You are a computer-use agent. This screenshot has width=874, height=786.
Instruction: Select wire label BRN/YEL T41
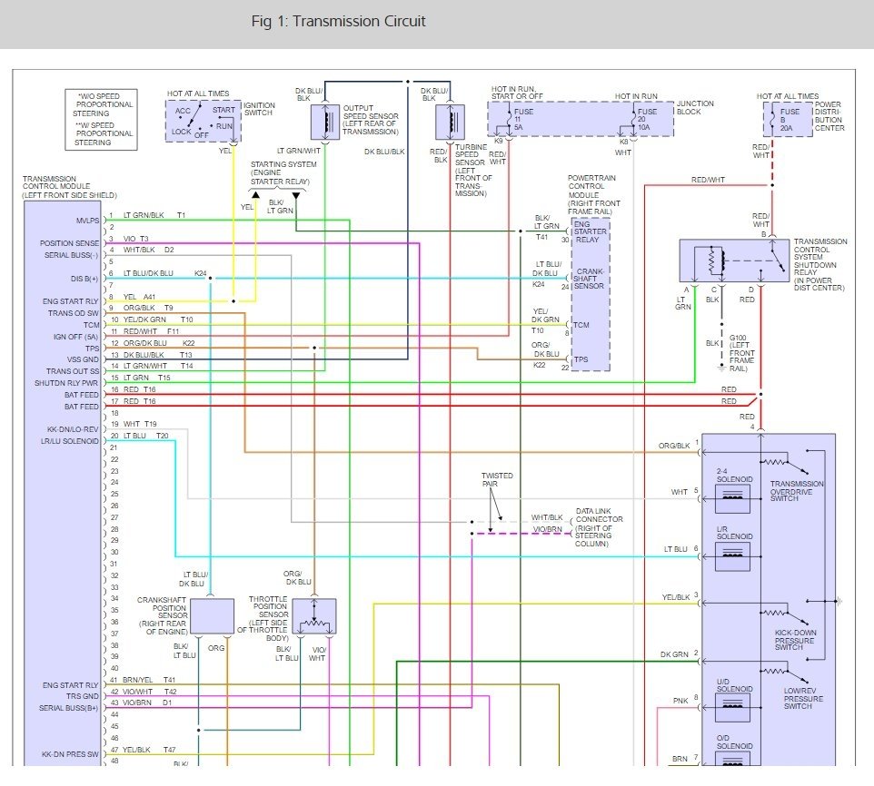pyautogui.click(x=149, y=680)
